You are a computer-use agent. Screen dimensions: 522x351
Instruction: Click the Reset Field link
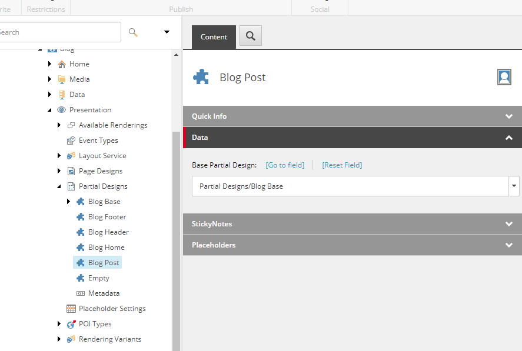[x=342, y=165]
